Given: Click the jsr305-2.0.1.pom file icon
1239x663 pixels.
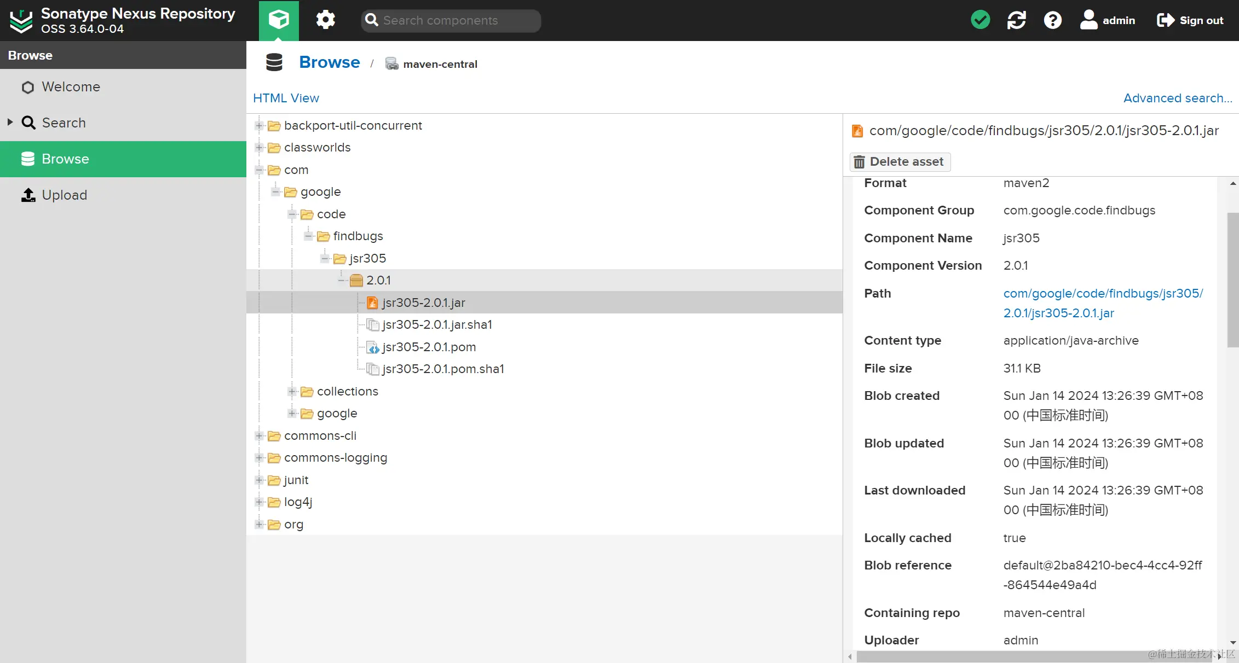Looking at the screenshot, I should (373, 347).
